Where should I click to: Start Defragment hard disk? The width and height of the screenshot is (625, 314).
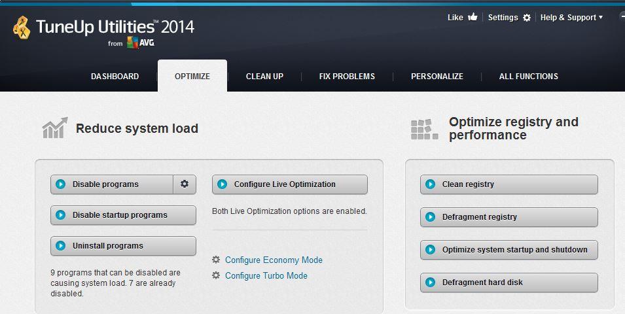click(509, 283)
